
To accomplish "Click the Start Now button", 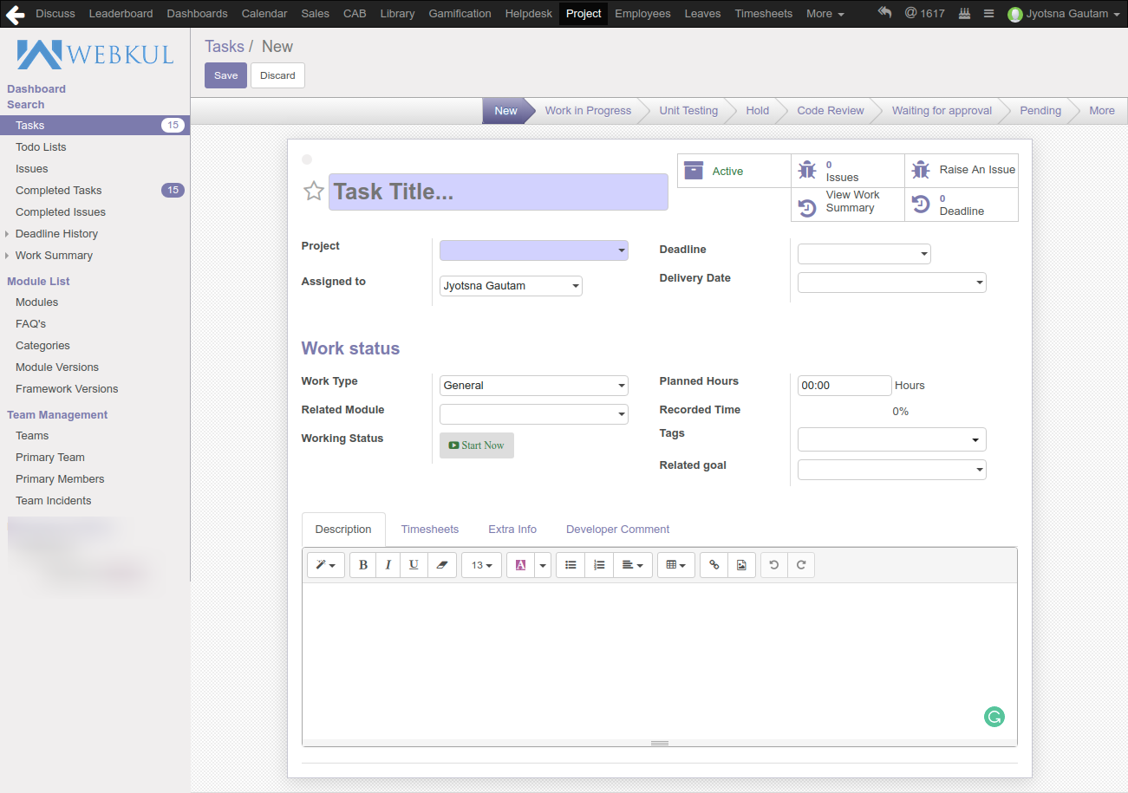I will pyautogui.click(x=476, y=445).
